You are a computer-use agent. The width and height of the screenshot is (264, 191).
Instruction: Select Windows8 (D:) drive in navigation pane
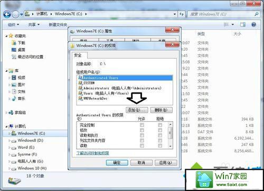pos(31,140)
